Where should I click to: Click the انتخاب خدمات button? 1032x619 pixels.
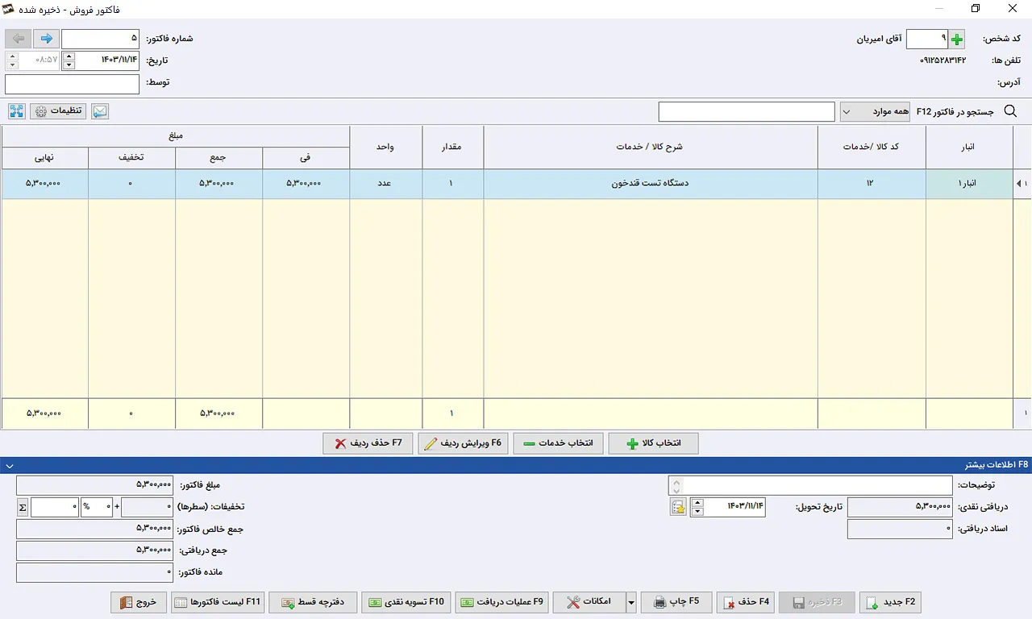point(558,443)
